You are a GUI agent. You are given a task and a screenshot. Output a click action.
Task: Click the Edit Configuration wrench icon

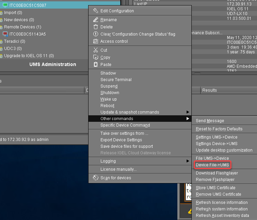tap(95, 11)
